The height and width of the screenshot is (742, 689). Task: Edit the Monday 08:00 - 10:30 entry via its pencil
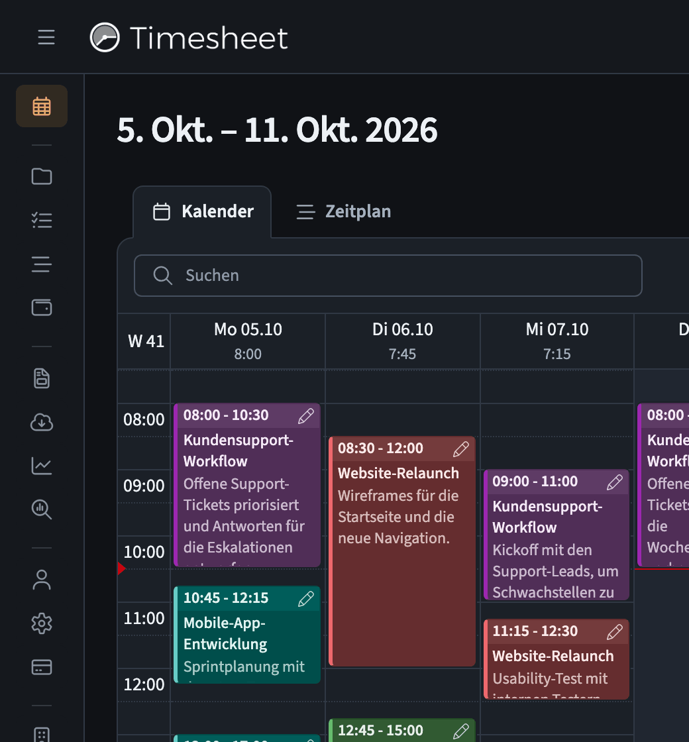pyautogui.click(x=306, y=416)
